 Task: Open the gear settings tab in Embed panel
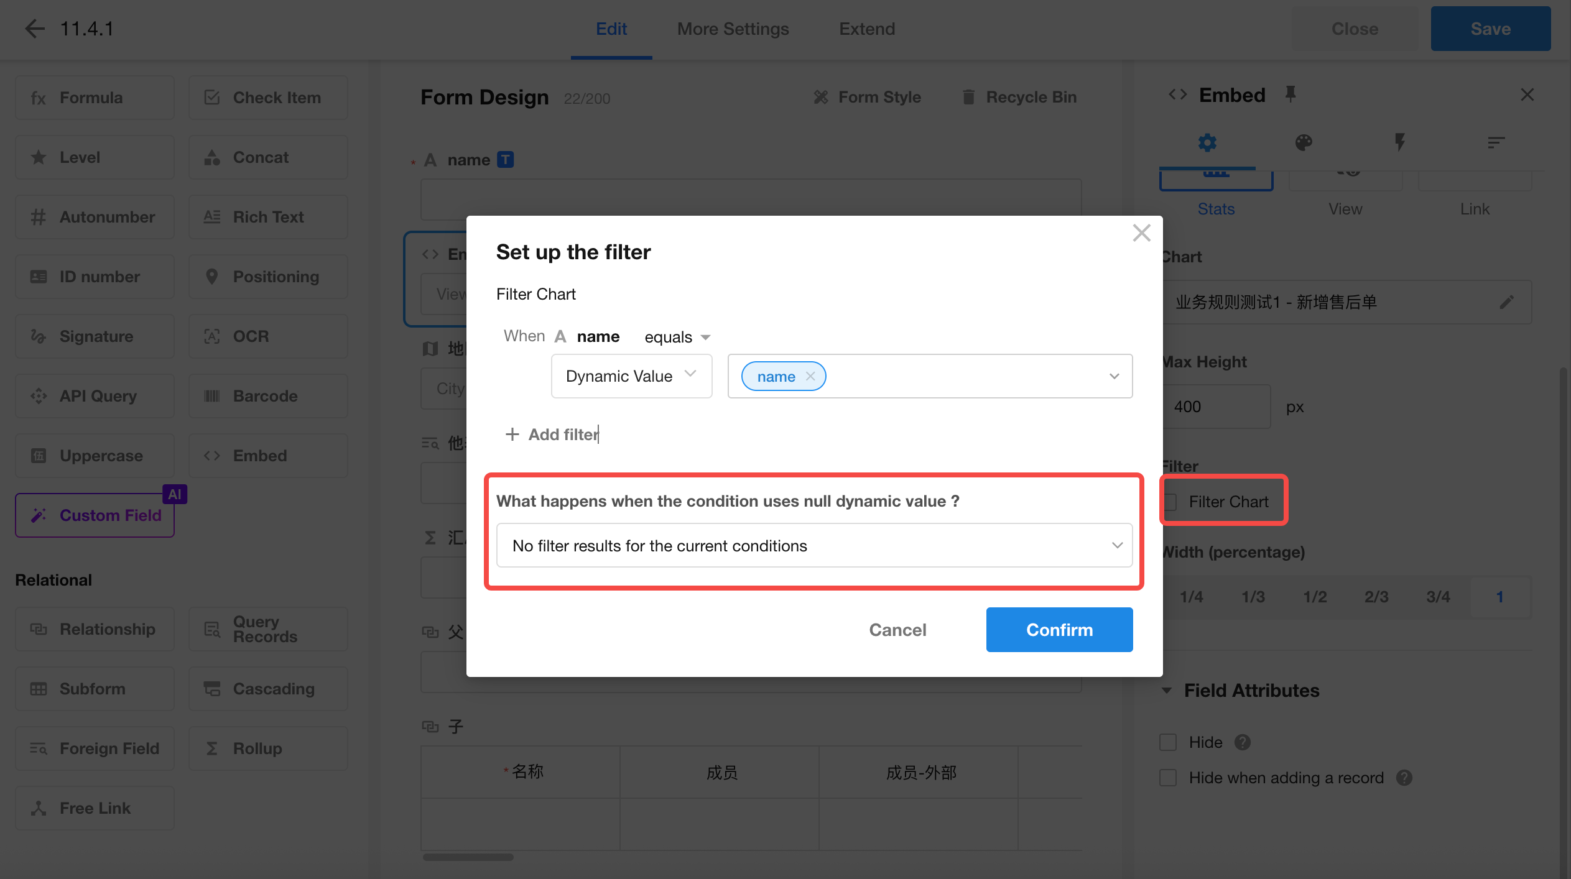tap(1207, 142)
